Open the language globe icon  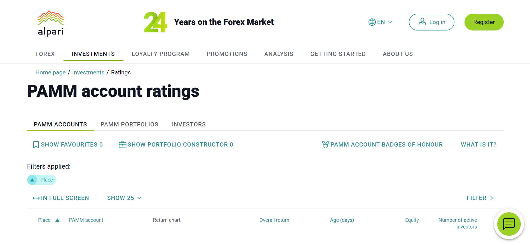(372, 22)
